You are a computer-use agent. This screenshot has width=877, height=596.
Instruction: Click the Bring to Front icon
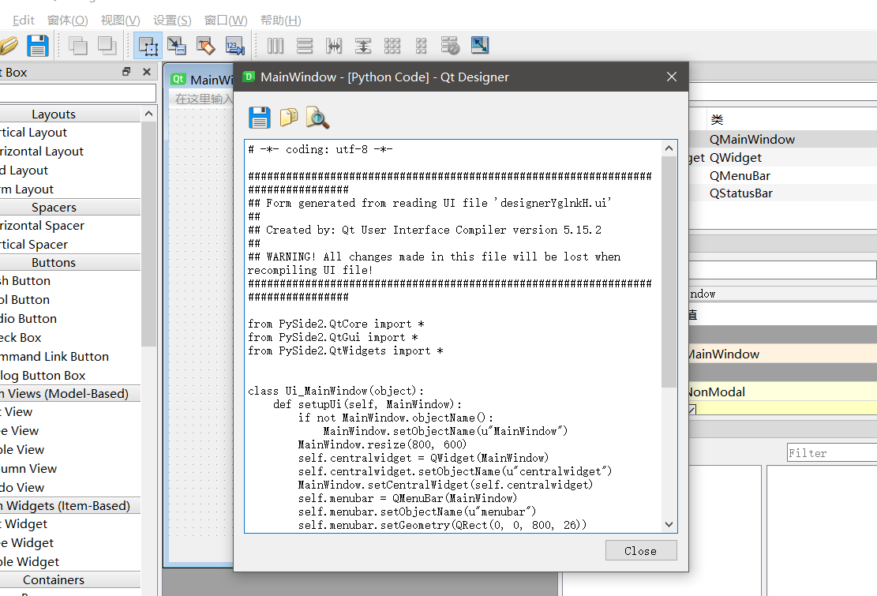click(x=107, y=46)
